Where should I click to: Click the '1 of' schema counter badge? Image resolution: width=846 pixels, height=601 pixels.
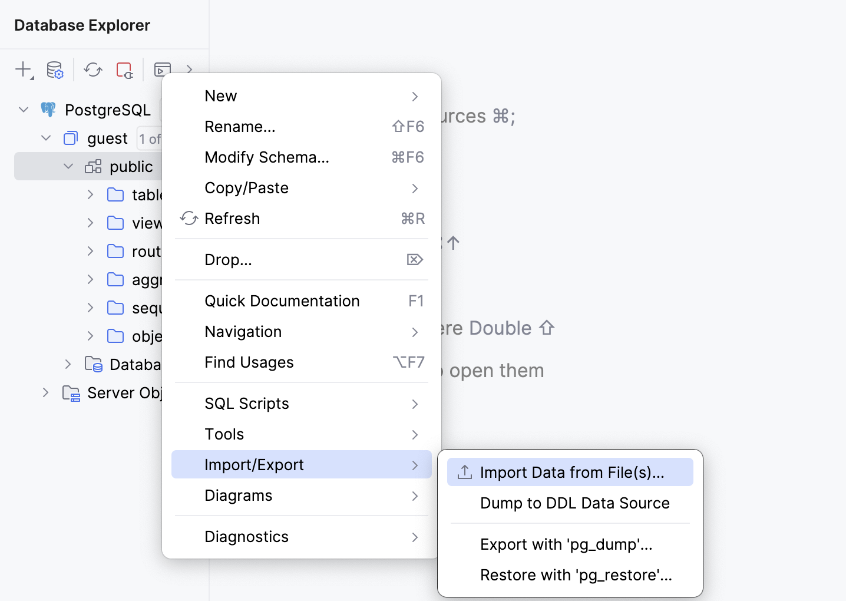pos(151,138)
